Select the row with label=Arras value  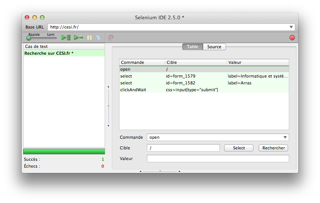(x=240, y=83)
